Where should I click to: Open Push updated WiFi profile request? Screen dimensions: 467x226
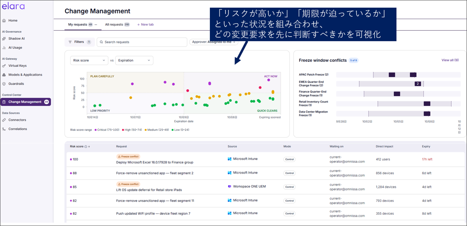click(x=153, y=214)
